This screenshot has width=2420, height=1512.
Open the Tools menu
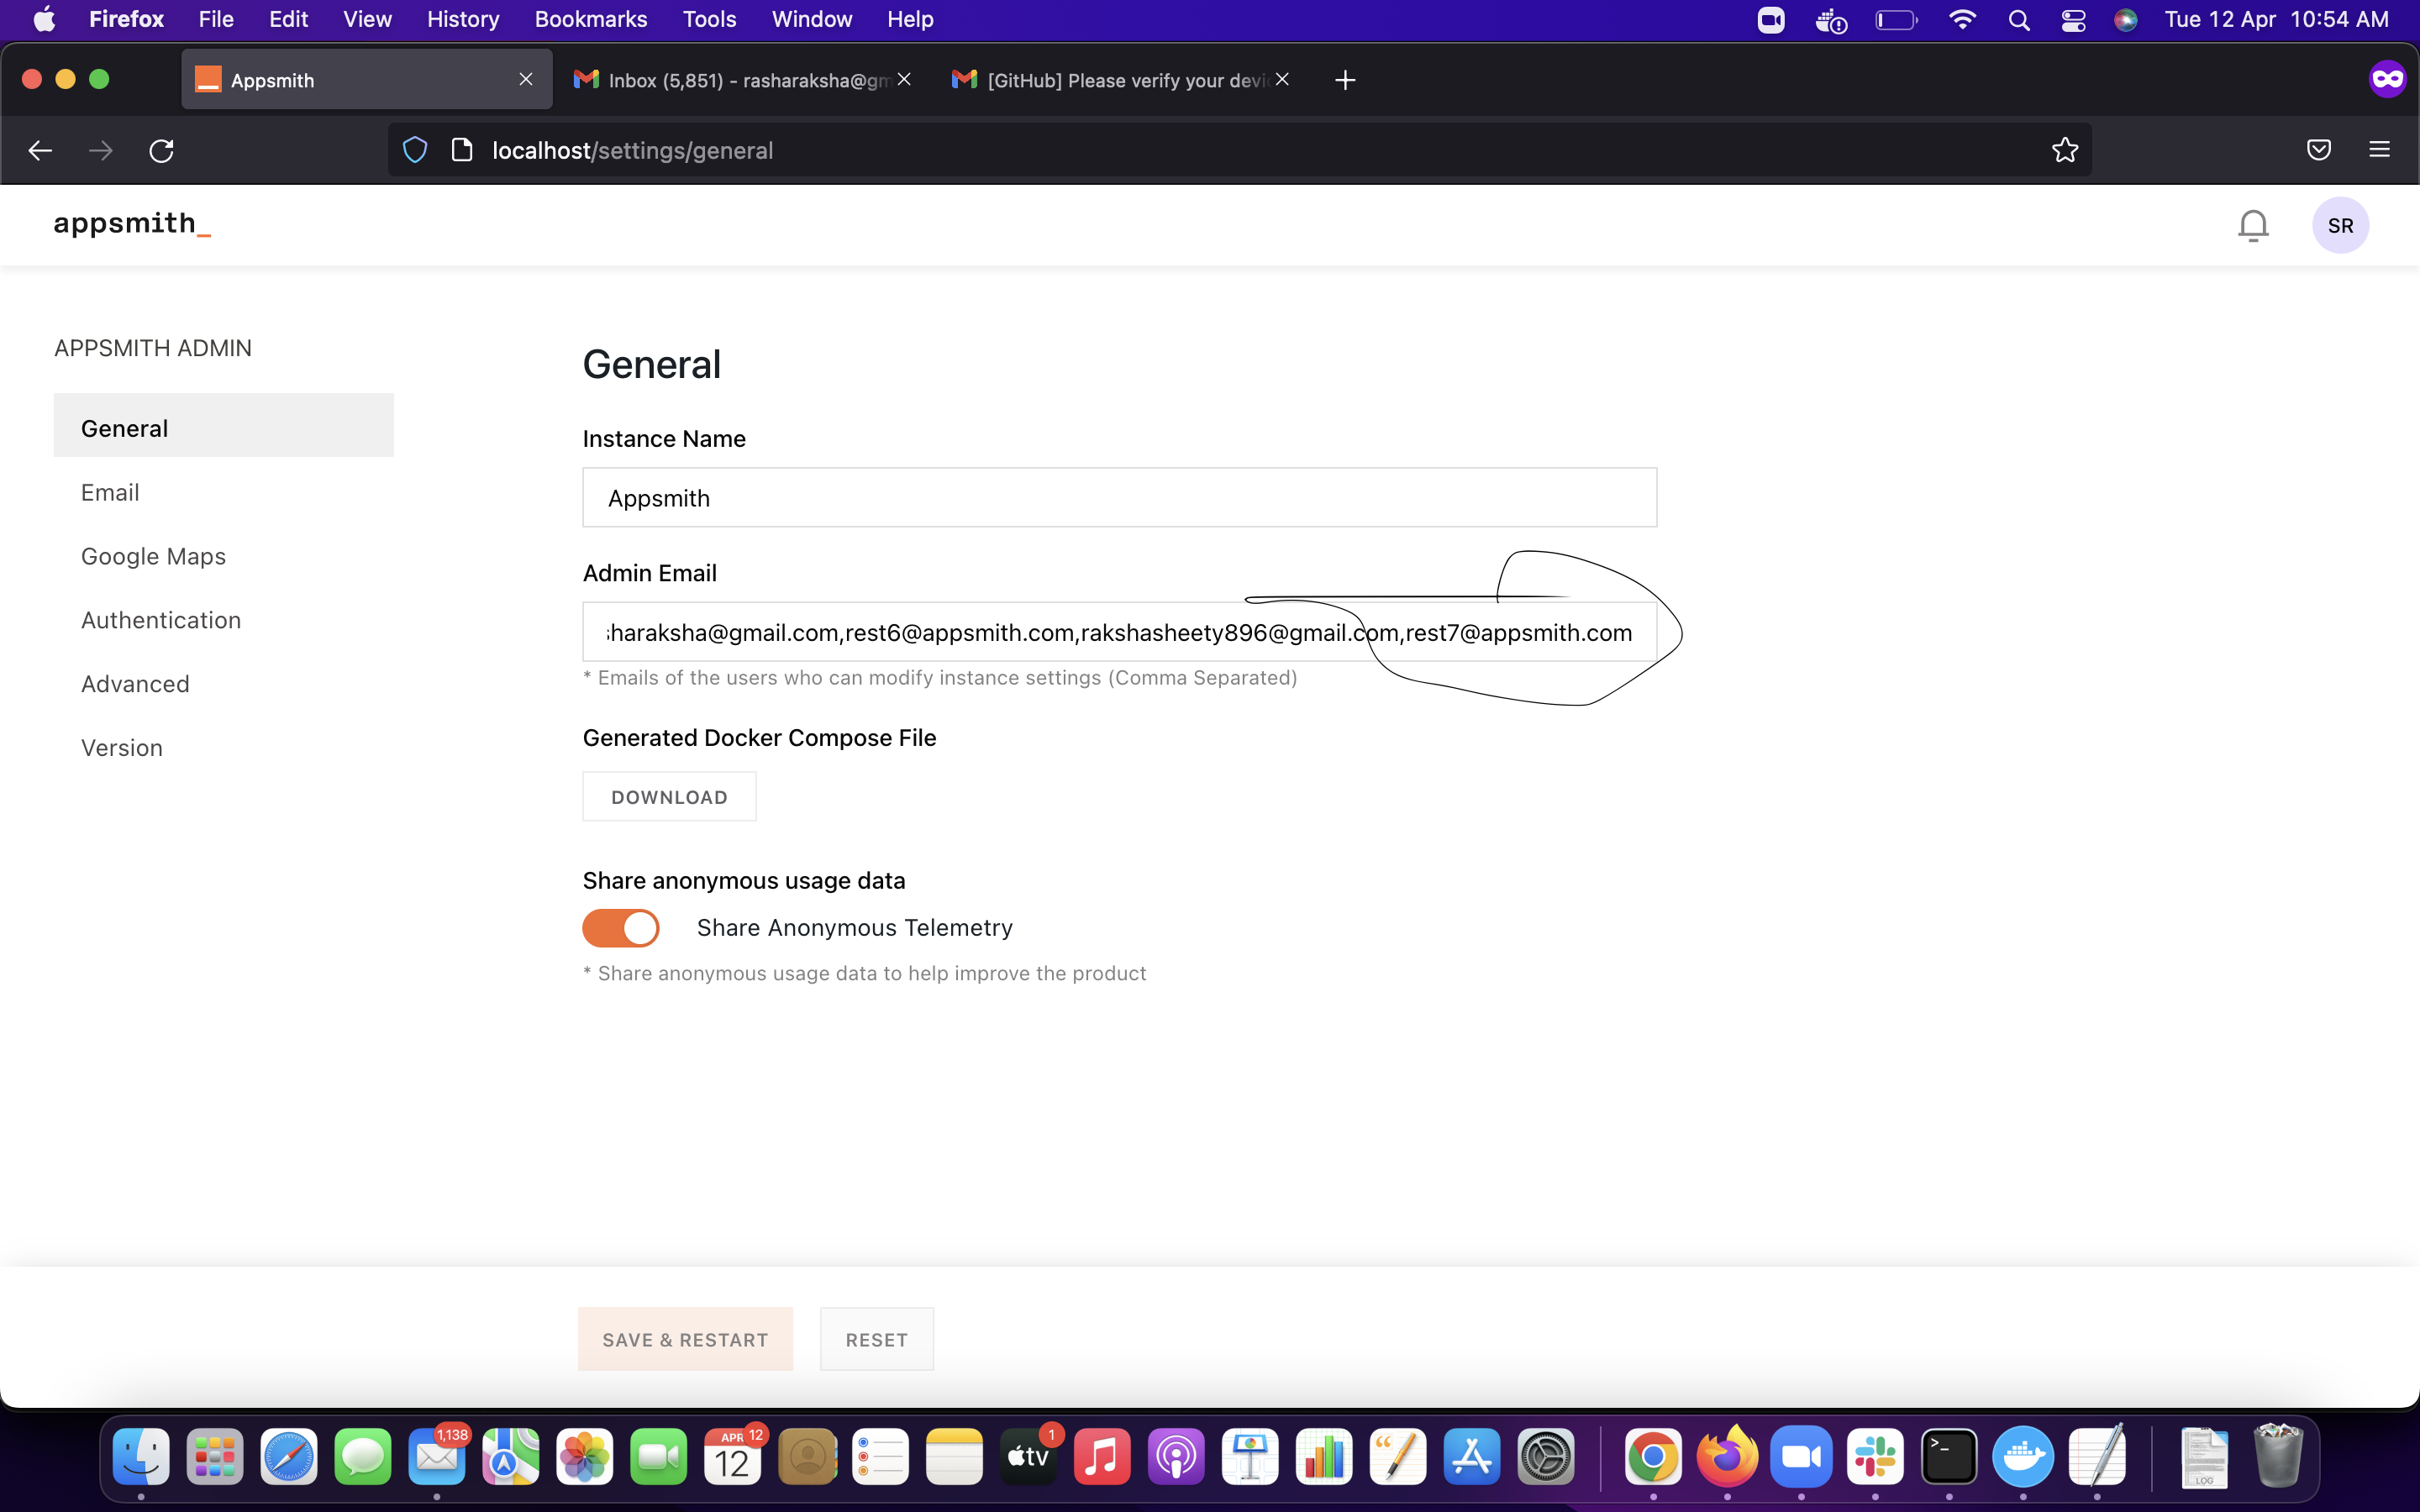[x=708, y=19]
